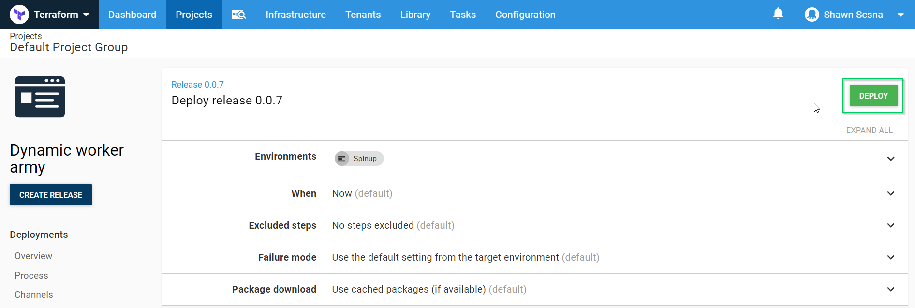Go to the Dashboard tab
The height and width of the screenshot is (308, 915).
132,15
